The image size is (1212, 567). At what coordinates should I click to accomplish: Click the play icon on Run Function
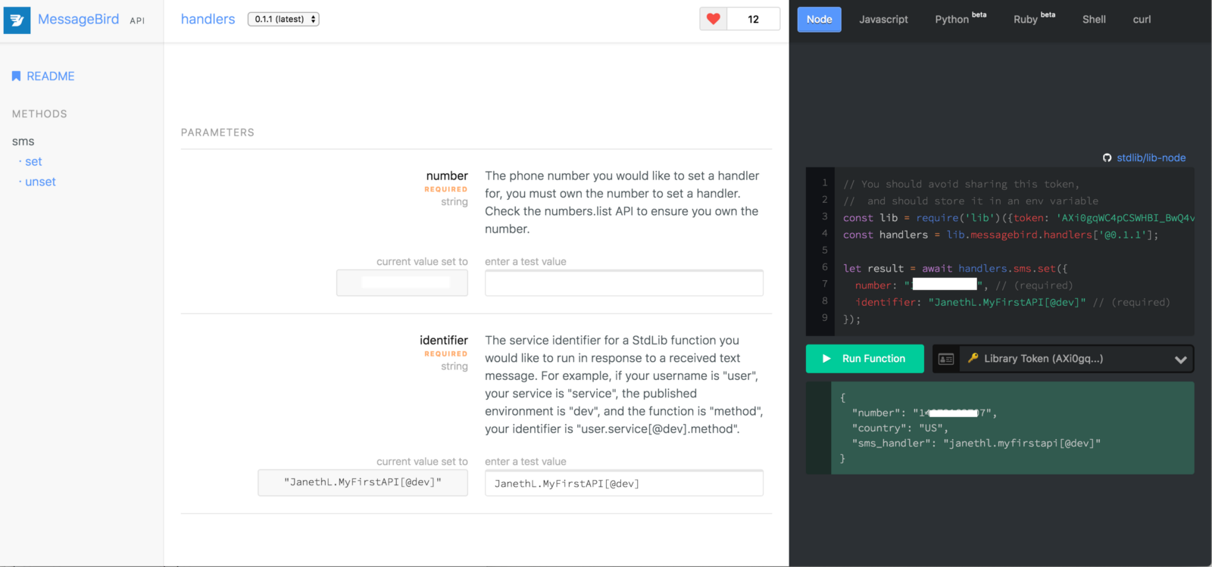point(826,359)
